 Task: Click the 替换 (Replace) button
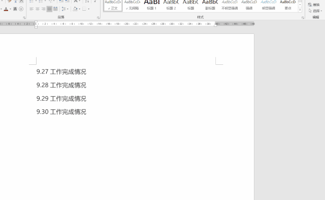pyautogui.click(x=314, y=5)
